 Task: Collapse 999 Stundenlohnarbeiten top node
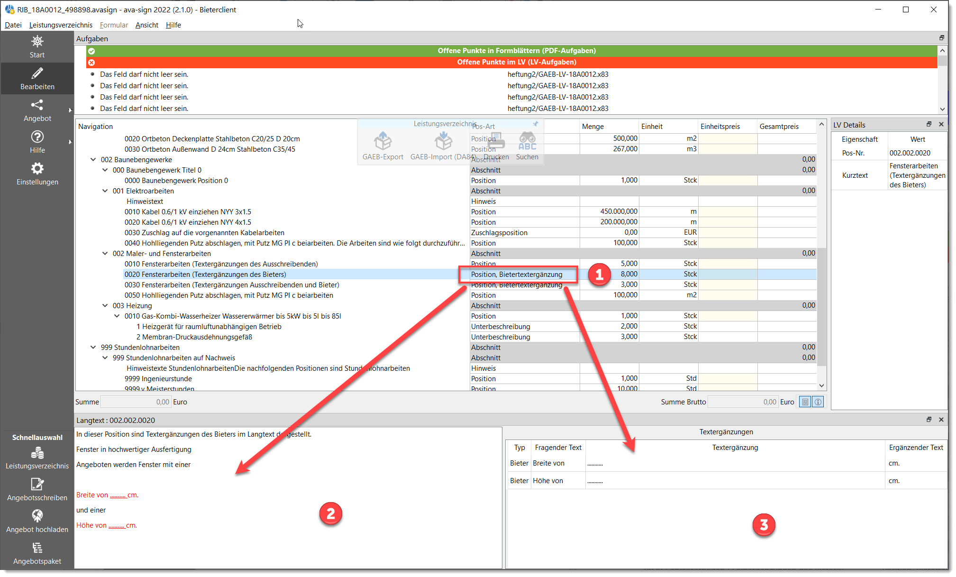(x=93, y=348)
